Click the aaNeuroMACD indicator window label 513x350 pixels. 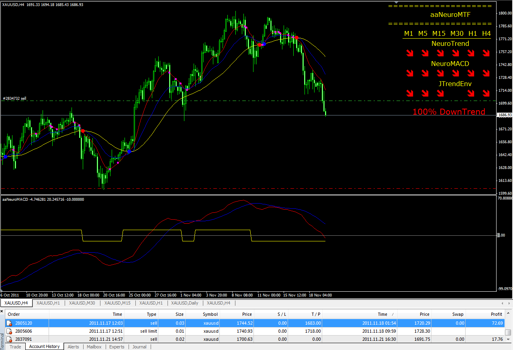pos(43,199)
